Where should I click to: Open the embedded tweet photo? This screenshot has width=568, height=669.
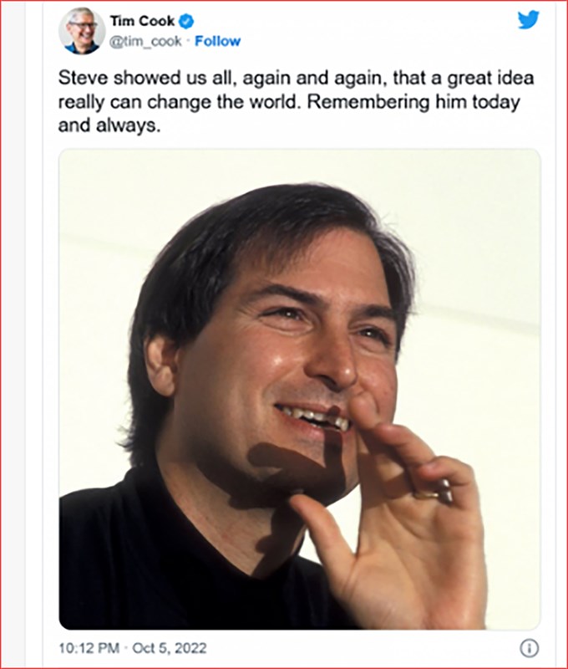299,389
